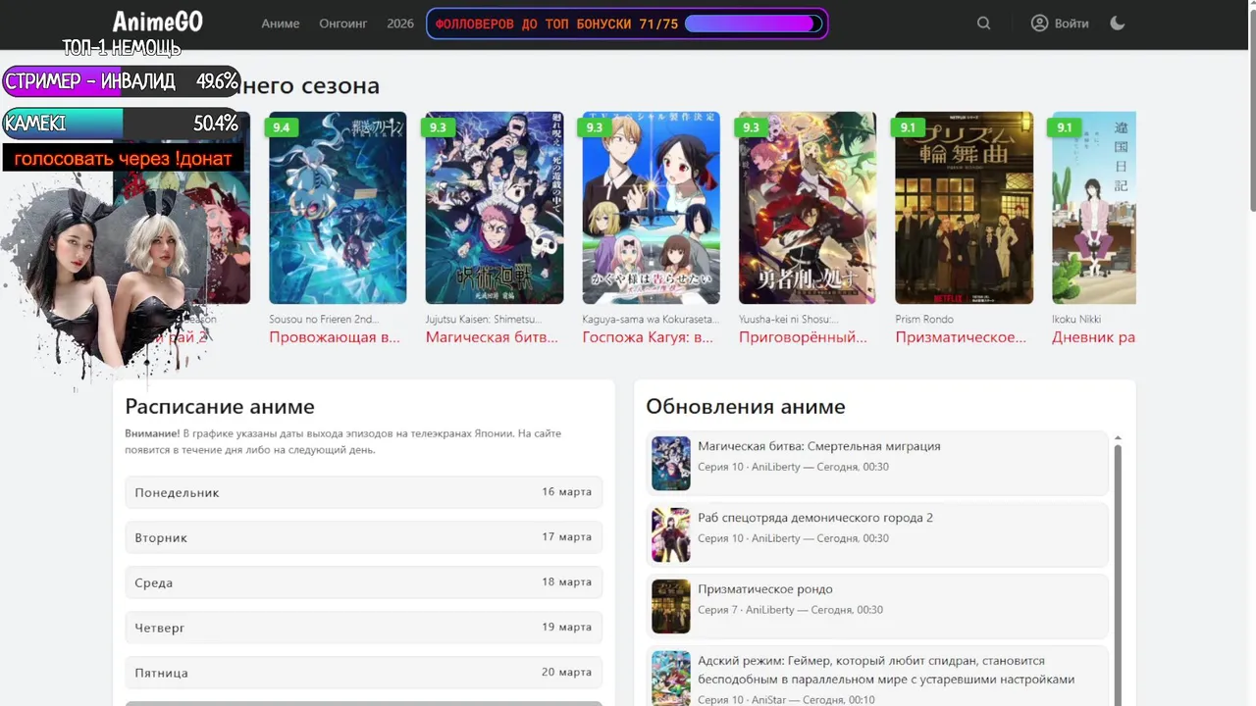Expand Вторник 17 марта schedule row
Screen dimensions: 1256x706
(363, 537)
